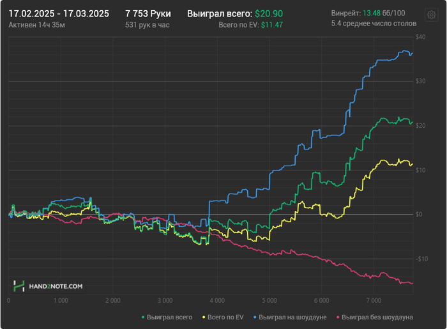Click the winrate 13.48 бб/100 value
This screenshot has height=329, width=447.
(x=384, y=13)
